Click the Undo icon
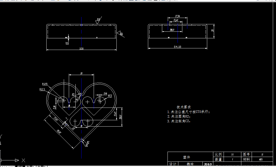The height and width of the screenshot is (167, 276). coord(78,1)
